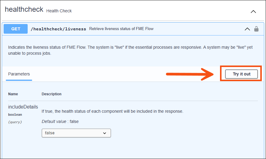
Task: Select the Parameters tab
Action: click(19, 74)
